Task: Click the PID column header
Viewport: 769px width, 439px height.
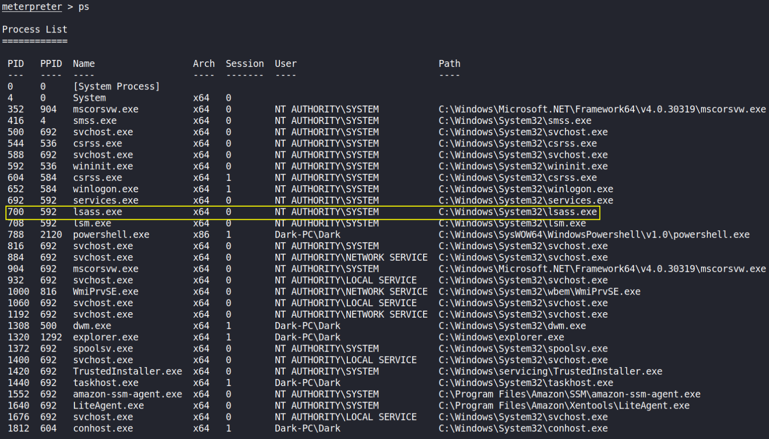Action: click(x=15, y=63)
